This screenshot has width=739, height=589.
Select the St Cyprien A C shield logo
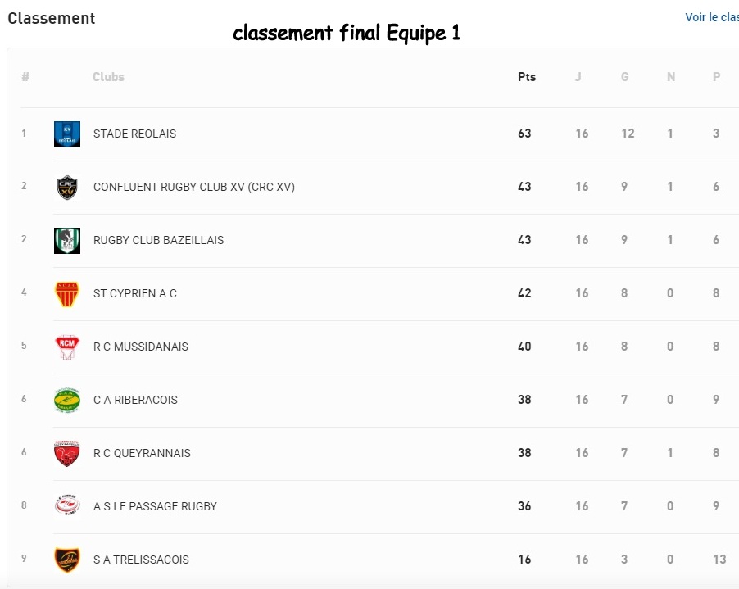67,294
